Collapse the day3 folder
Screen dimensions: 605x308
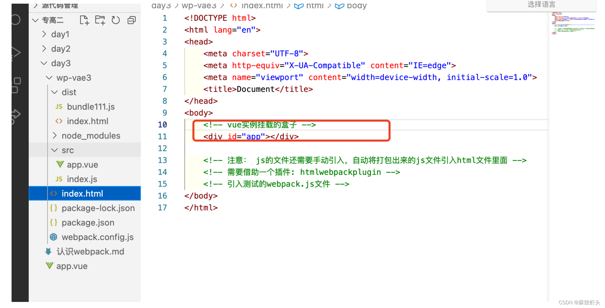pyautogui.click(x=44, y=63)
